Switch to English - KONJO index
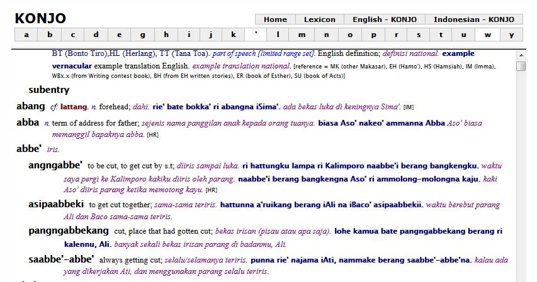 [x=385, y=19]
